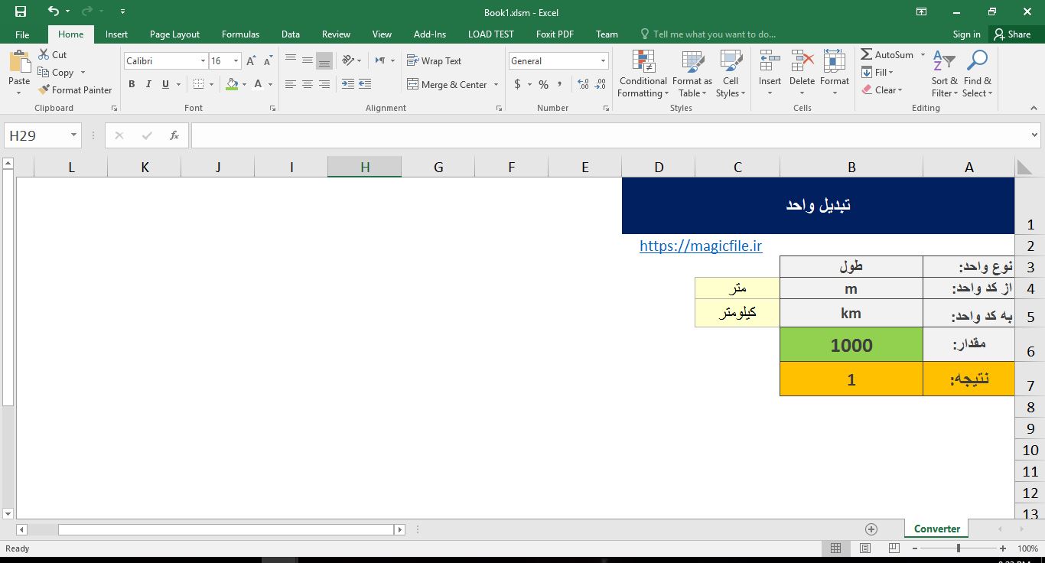Viewport: 1045px width, 563px height.
Task: Open the fill color dropdown arrow
Action: pyautogui.click(x=243, y=85)
